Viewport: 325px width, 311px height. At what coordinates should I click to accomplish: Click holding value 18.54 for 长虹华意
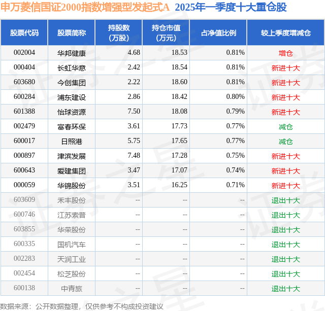pyautogui.click(x=179, y=67)
